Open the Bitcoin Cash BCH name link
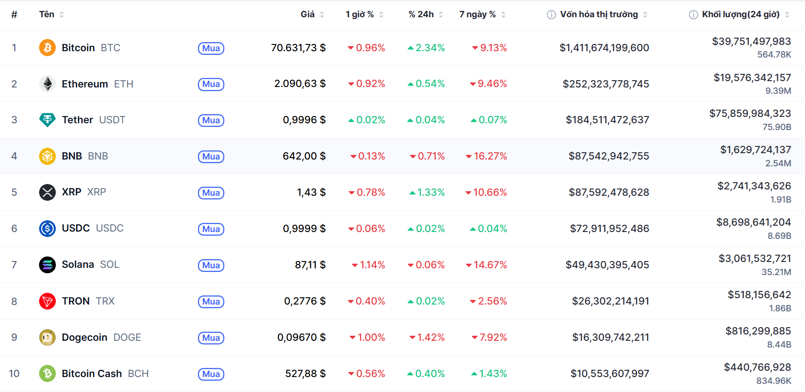The height and width of the screenshot is (392, 805). tap(105, 373)
